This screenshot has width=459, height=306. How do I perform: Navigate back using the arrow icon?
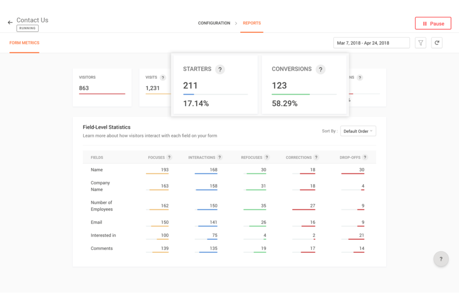coord(10,22)
